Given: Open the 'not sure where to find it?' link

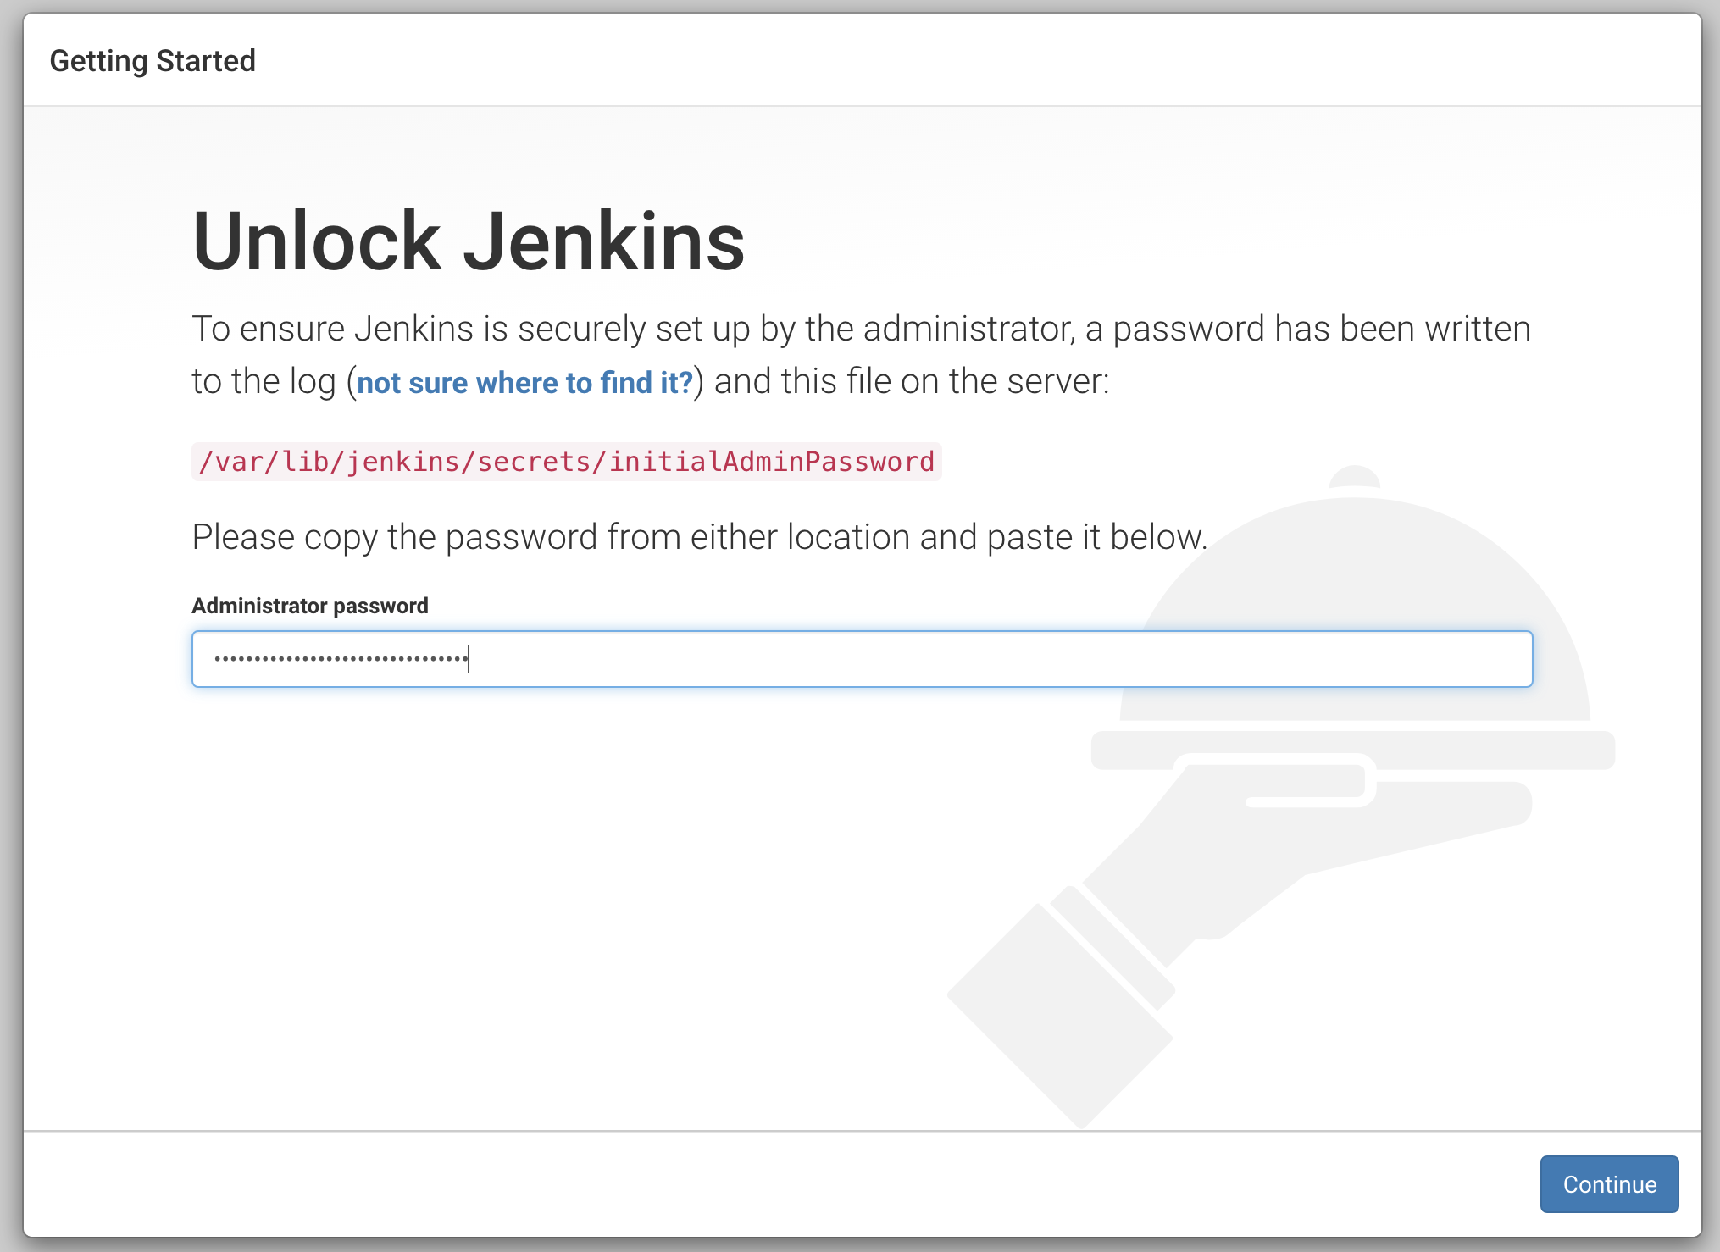Looking at the screenshot, I should coord(524,383).
